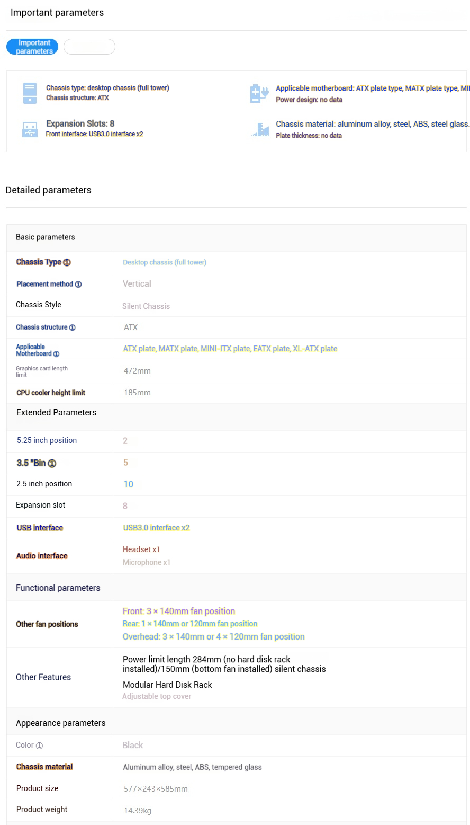Open the Chassis structure info icon

pyautogui.click(x=73, y=327)
